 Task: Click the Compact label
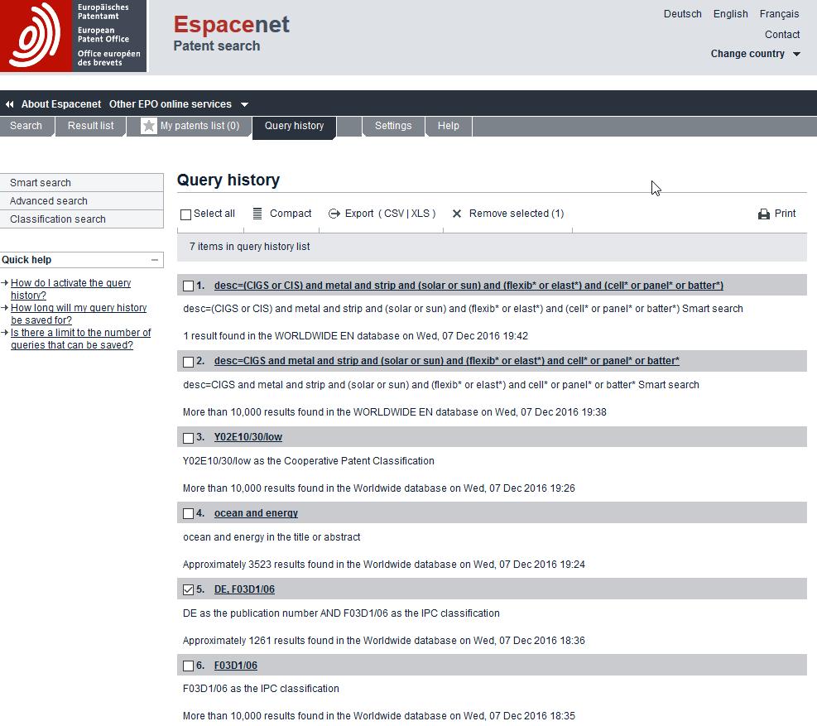pyautogui.click(x=291, y=214)
